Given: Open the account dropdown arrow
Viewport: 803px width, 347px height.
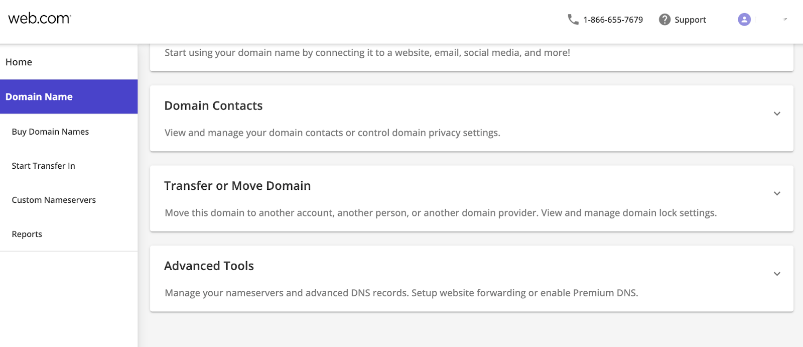Looking at the screenshot, I should tap(785, 19).
